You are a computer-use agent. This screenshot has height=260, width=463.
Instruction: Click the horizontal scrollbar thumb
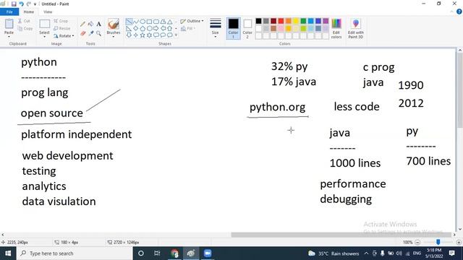341,235
